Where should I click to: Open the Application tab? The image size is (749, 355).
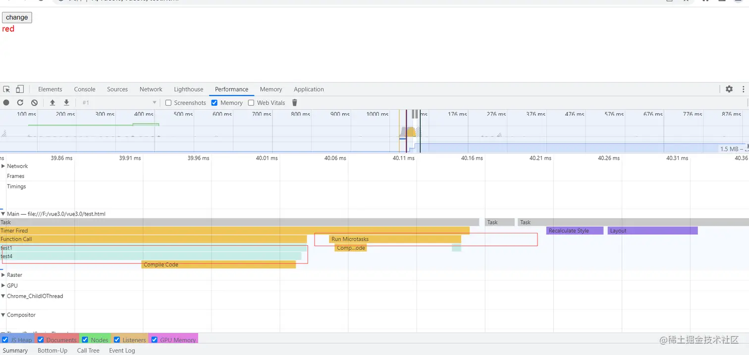coord(309,89)
